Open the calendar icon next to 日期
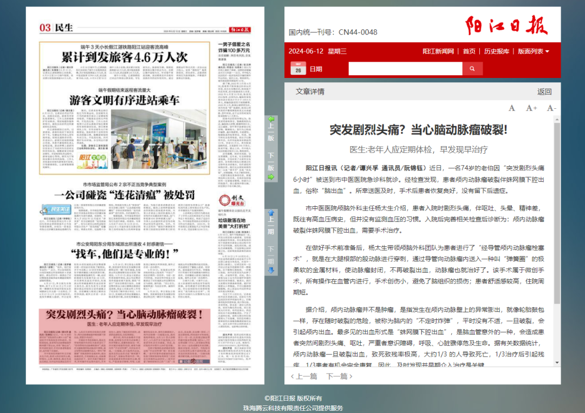This screenshot has width=585, height=413. point(298,67)
